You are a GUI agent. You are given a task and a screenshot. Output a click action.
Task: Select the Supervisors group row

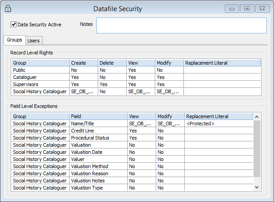[136, 84]
